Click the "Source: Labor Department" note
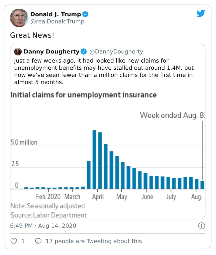The width and height of the screenshot is (216, 255). [x=49, y=215]
